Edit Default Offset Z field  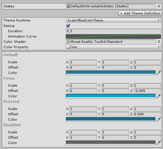point(147,67)
